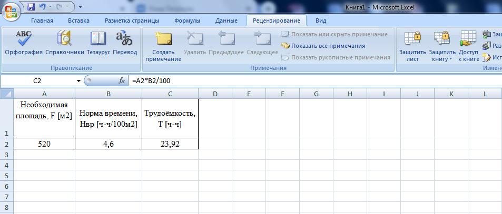Select column H header
Screen dimensions: 502x214
[350, 94]
